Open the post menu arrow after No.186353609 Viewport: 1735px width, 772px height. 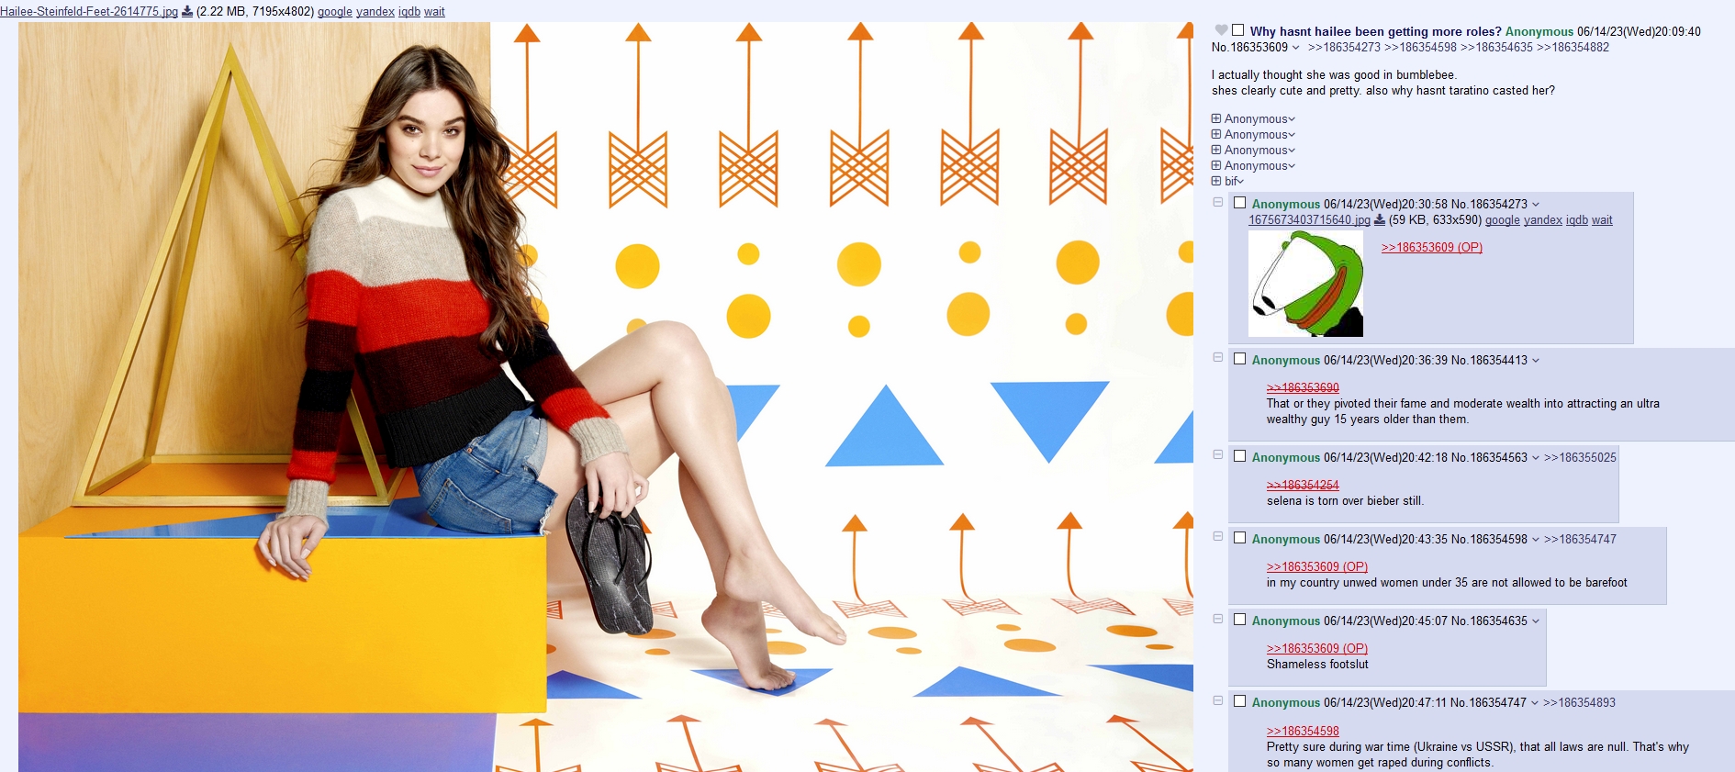[x=1296, y=48]
